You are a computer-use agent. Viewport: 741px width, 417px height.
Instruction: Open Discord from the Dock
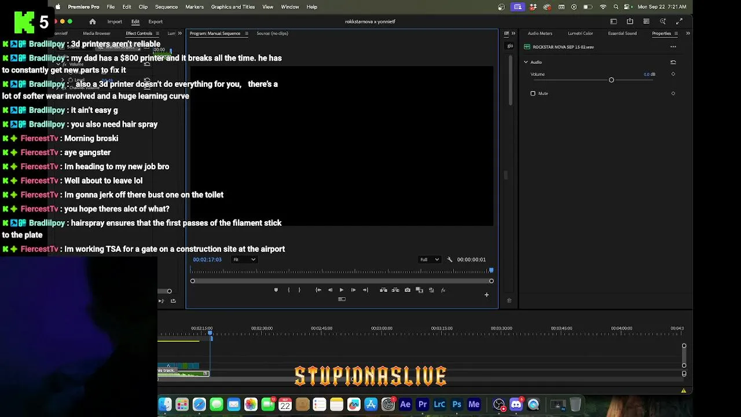[516, 404]
